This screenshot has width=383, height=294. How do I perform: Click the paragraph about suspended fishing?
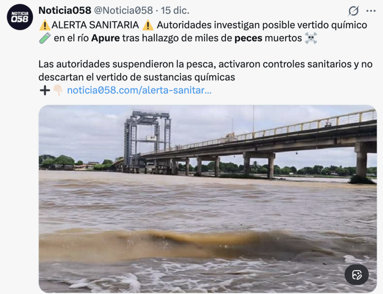click(205, 71)
